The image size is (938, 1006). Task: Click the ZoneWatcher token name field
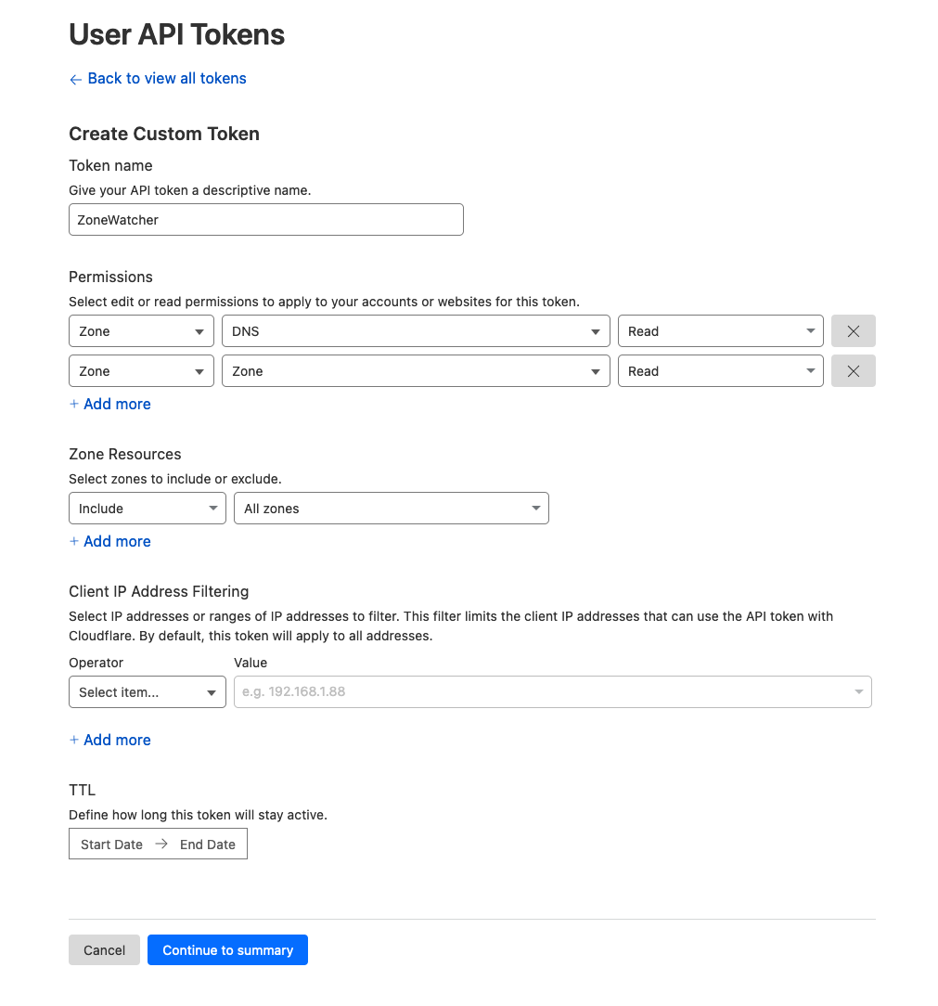point(265,219)
